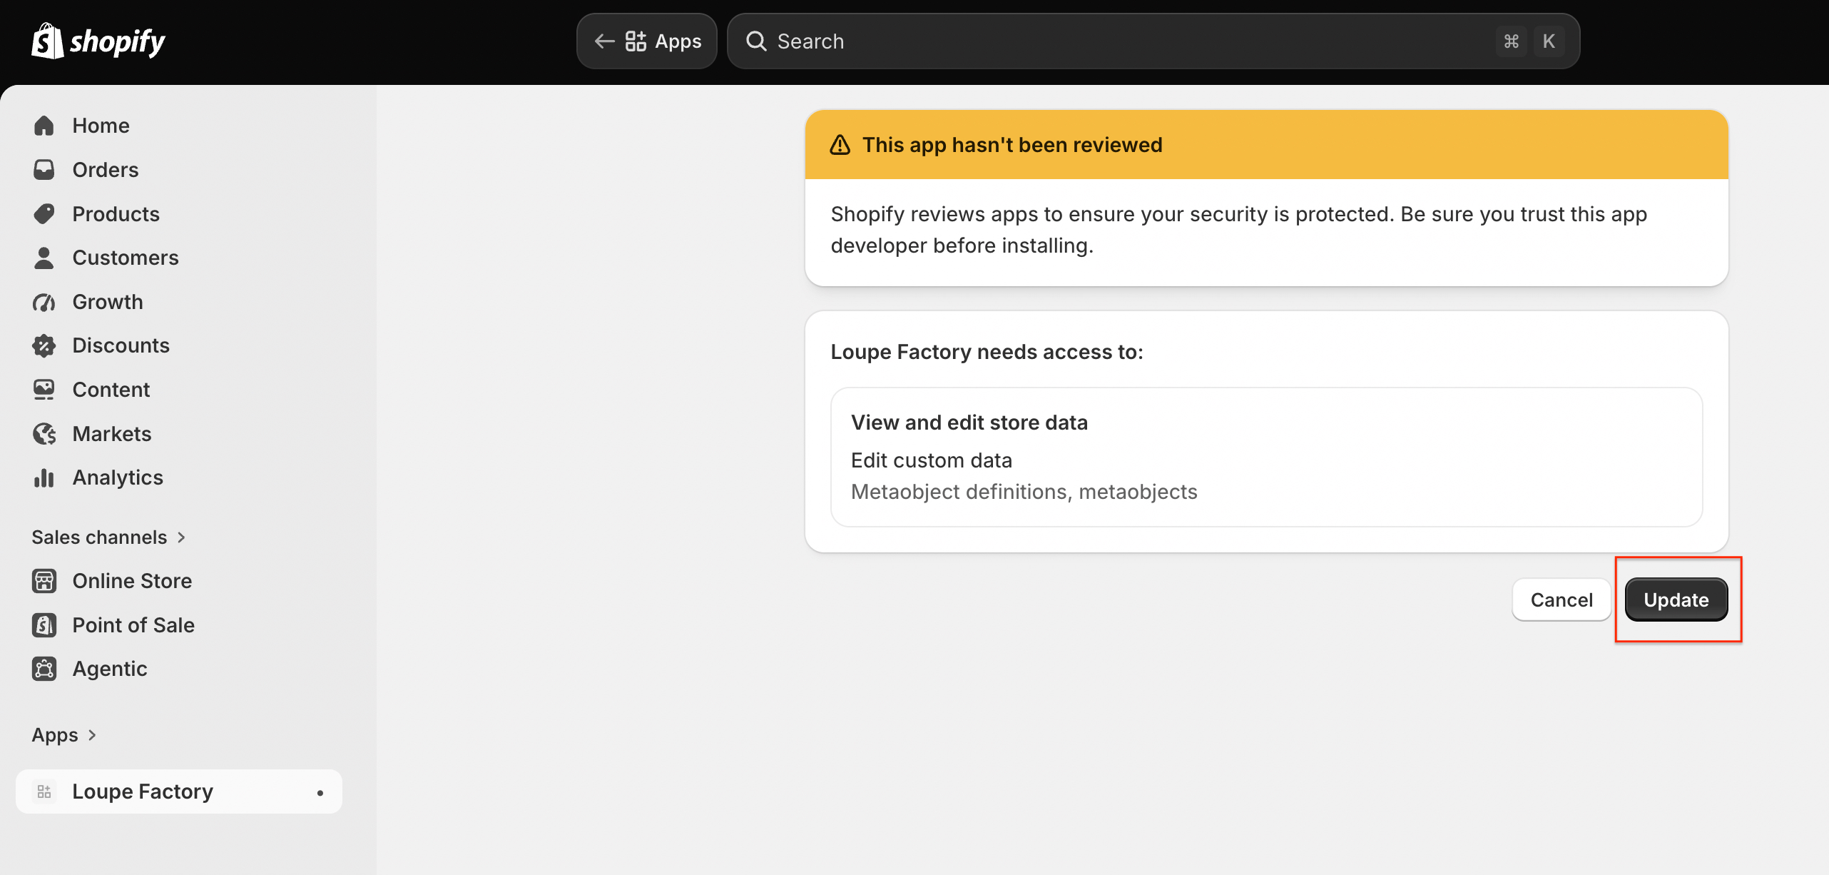The image size is (1829, 875).
Task: Select Analytics in navigation
Action: point(179,477)
